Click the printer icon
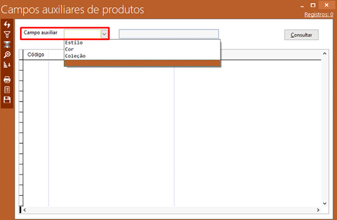337x220 pixels. click(x=7, y=80)
